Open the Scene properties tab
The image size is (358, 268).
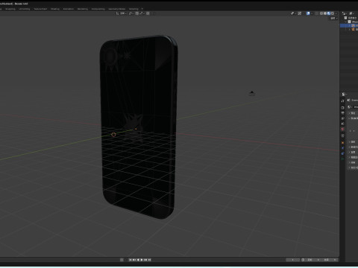342,124
